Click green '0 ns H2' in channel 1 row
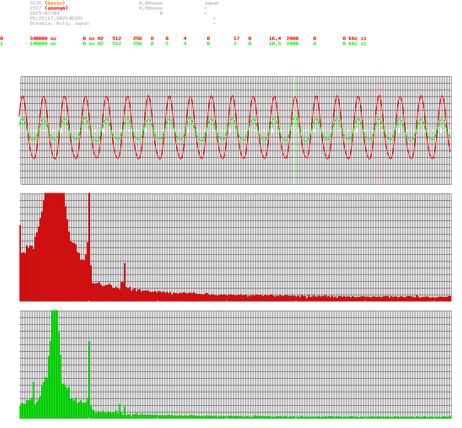 point(93,43)
